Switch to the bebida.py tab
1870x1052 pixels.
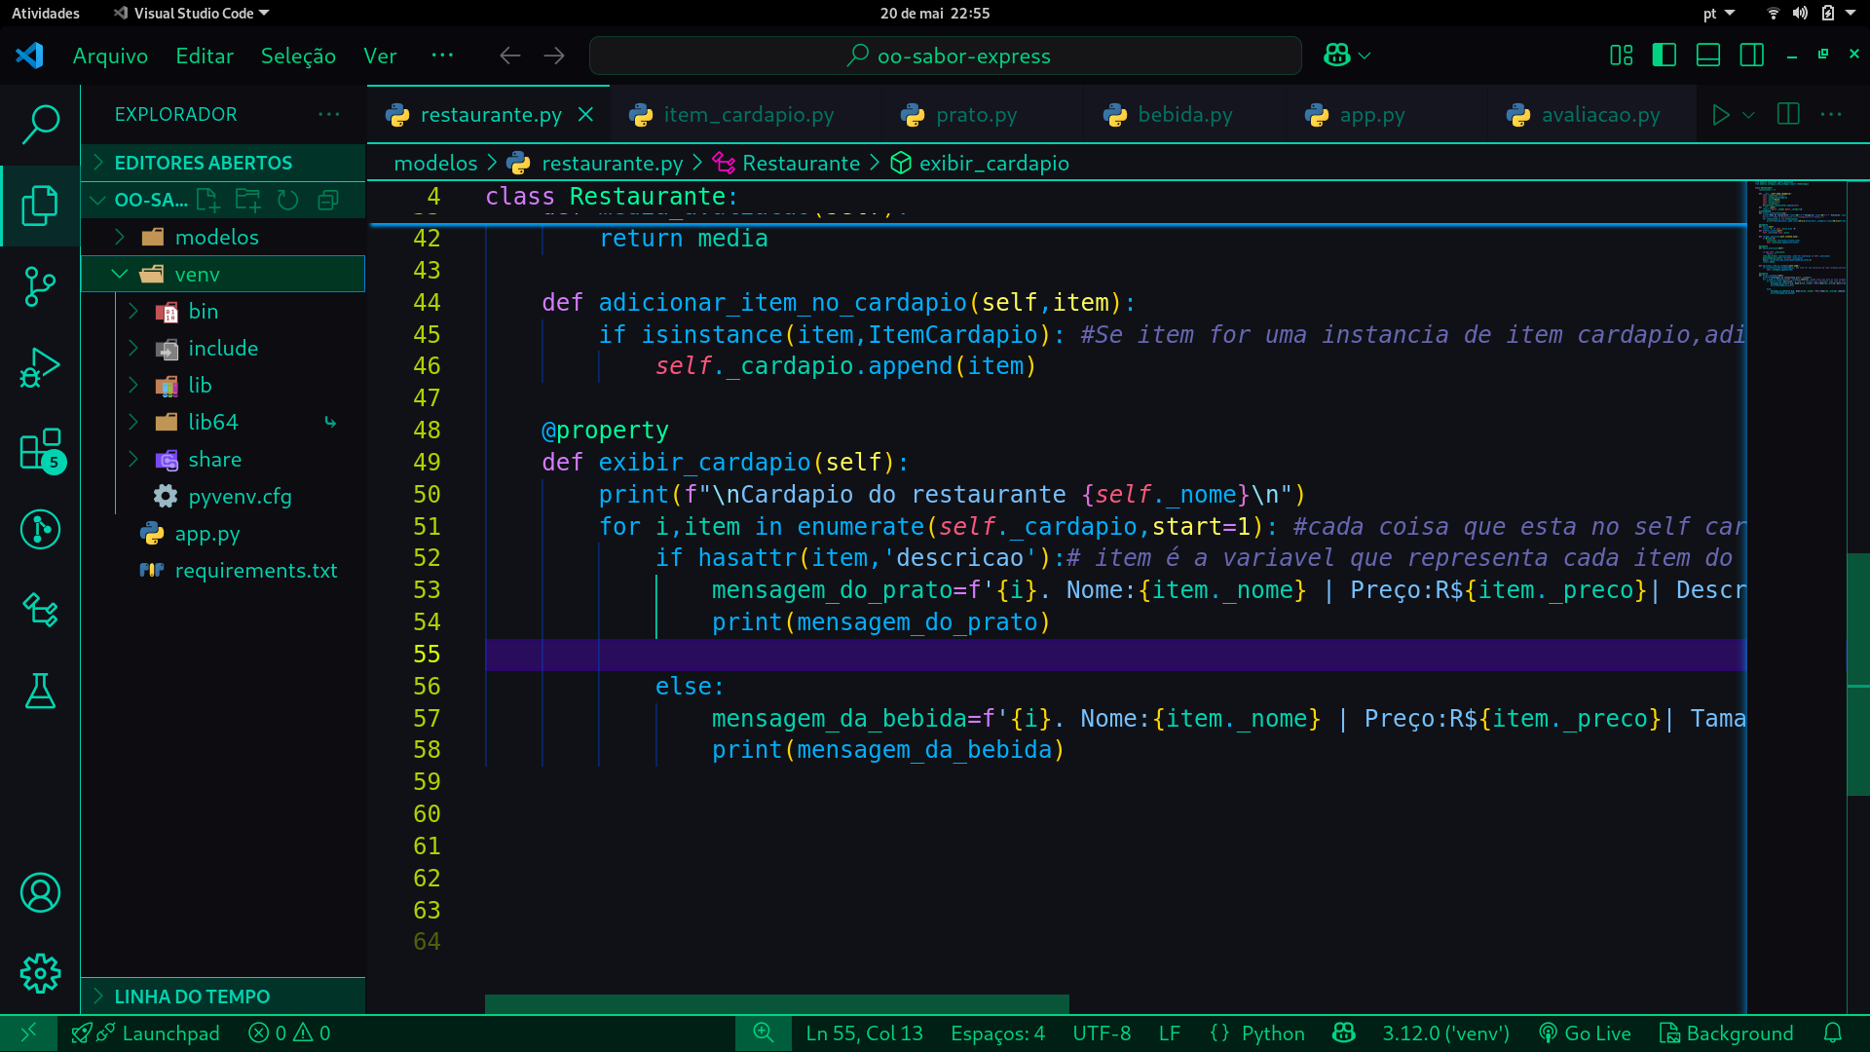[x=1184, y=115]
